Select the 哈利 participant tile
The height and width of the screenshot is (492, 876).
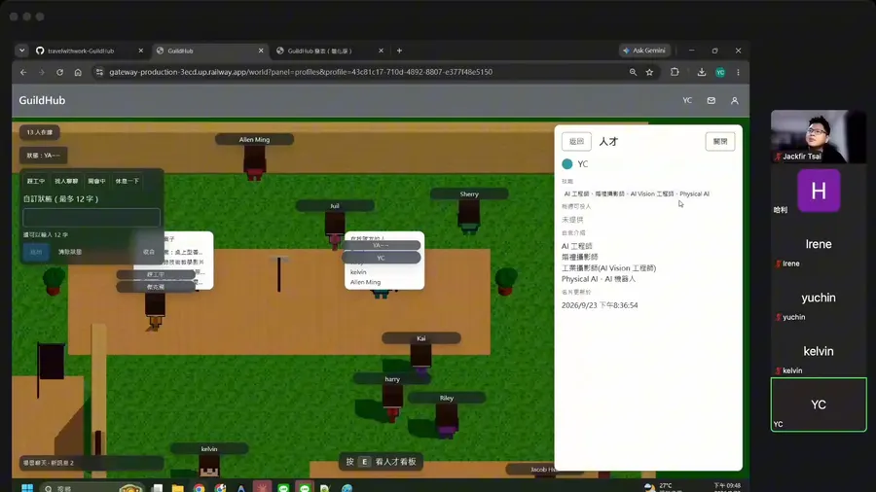(819, 191)
